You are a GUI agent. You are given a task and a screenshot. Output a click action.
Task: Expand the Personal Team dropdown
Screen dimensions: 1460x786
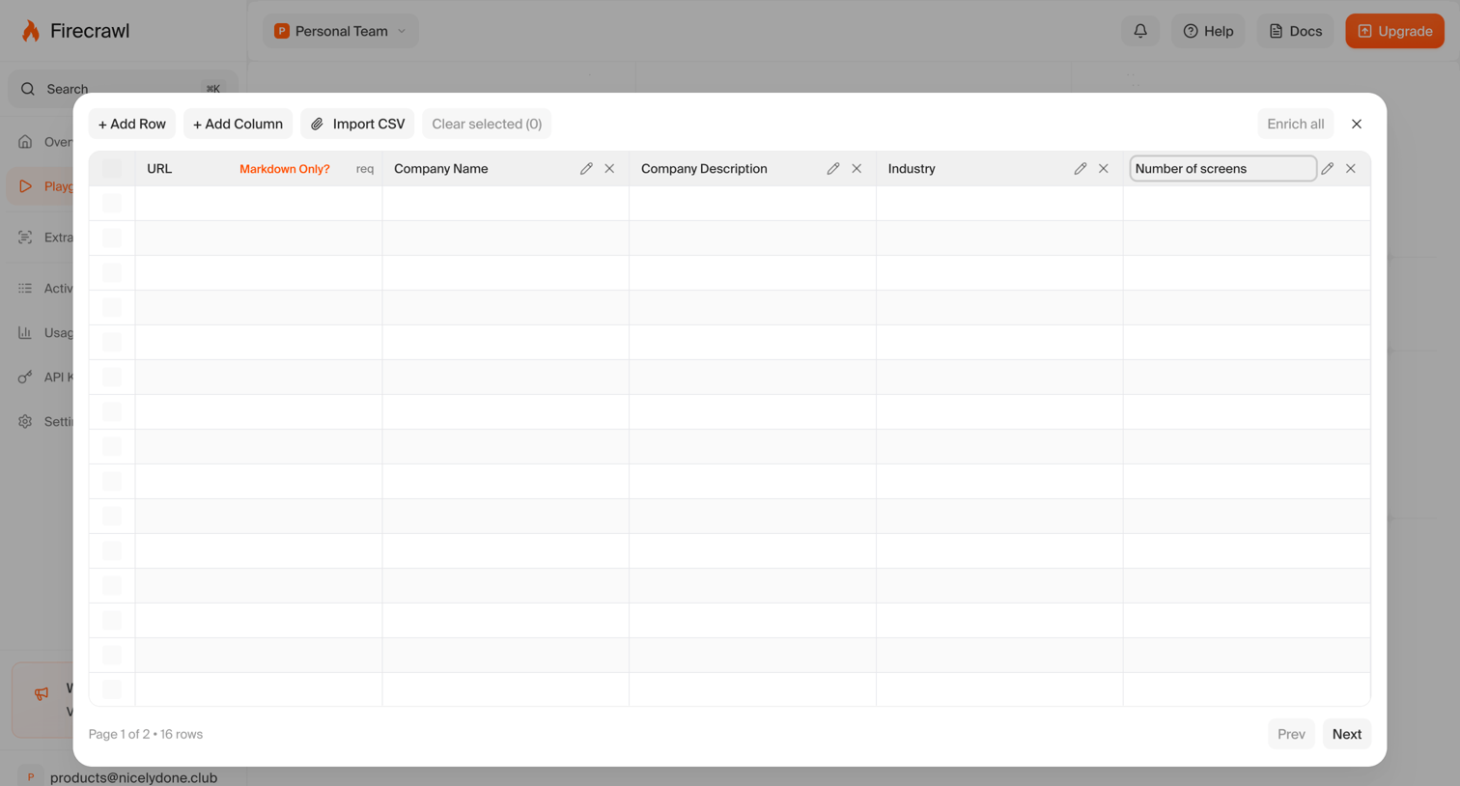[x=341, y=31]
